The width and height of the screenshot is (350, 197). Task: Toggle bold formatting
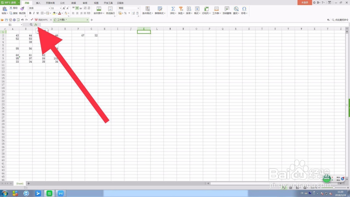pos(30,13)
